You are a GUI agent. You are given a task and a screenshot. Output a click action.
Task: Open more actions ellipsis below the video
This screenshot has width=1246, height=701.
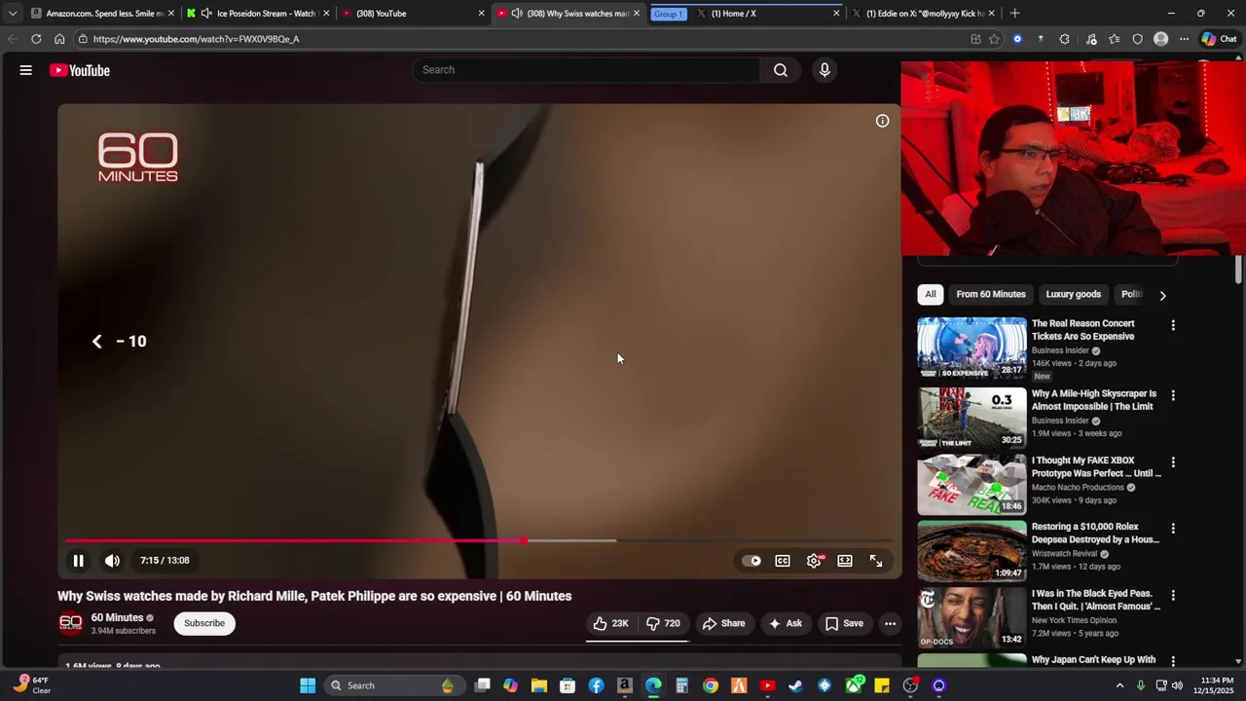(x=890, y=623)
